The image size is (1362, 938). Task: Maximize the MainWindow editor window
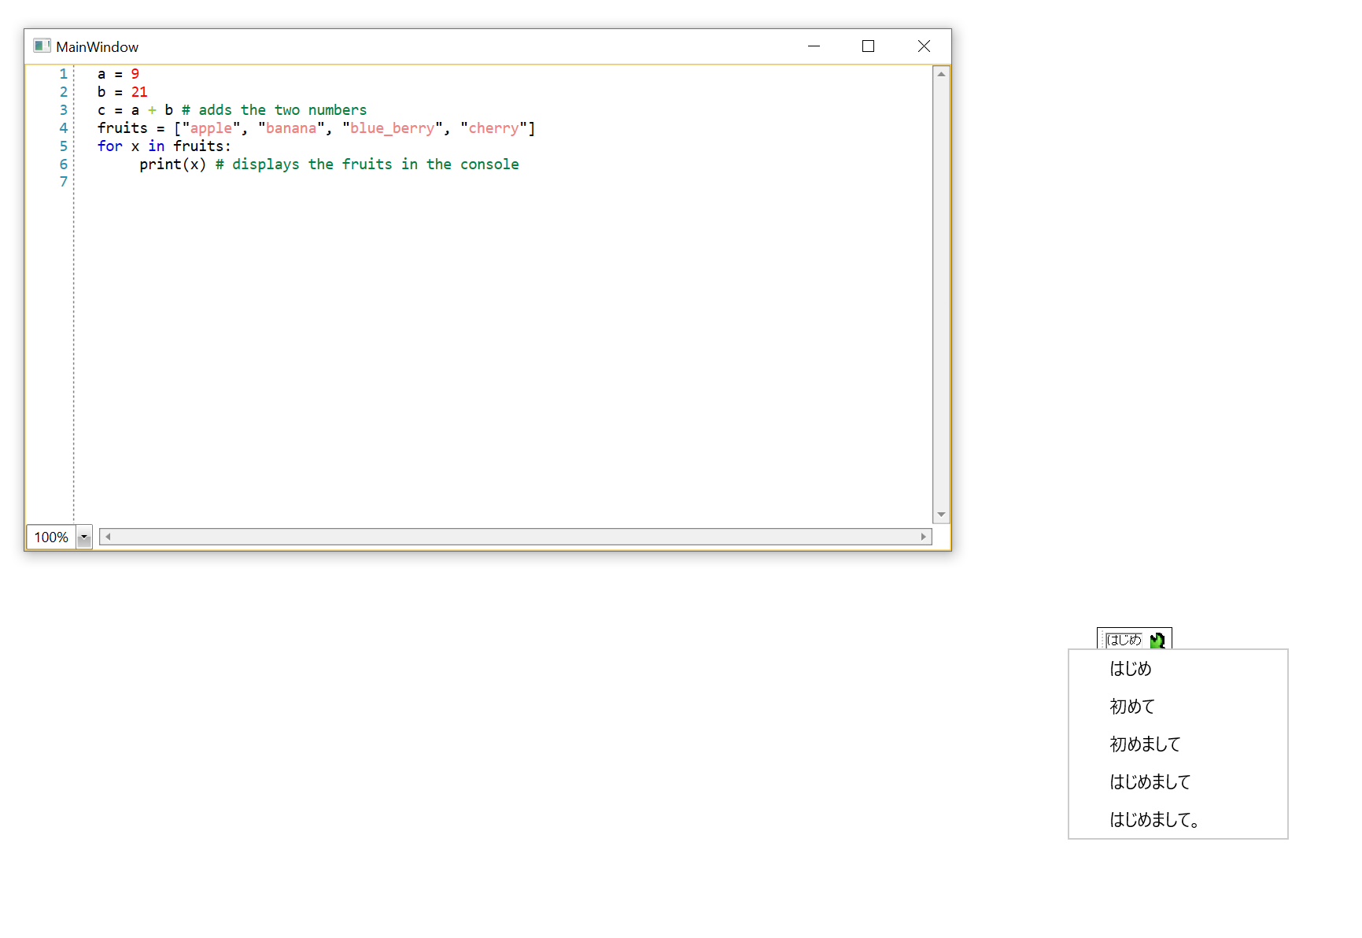coord(868,46)
